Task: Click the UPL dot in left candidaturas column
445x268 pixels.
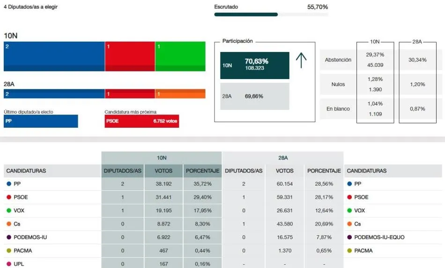Action: click(8, 264)
